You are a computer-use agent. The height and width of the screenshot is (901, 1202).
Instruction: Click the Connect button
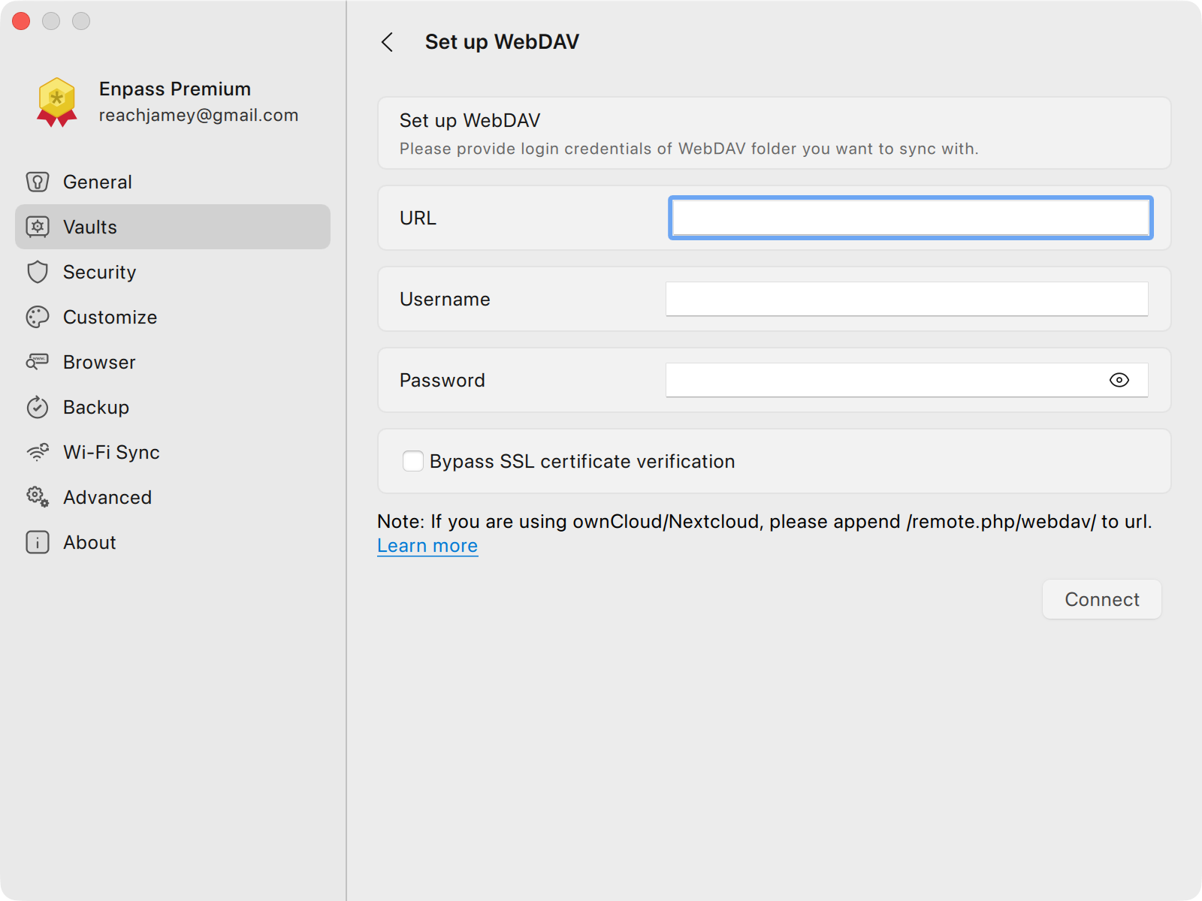1102,599
